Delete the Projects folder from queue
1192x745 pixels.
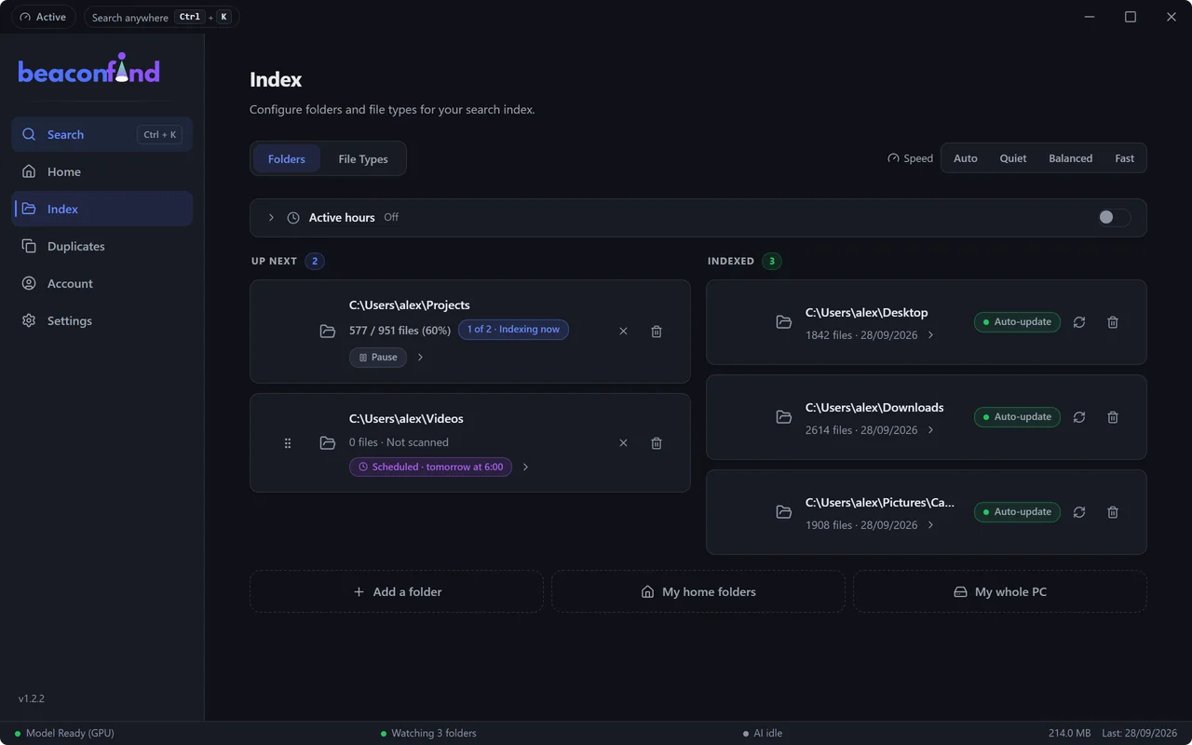coord(657,332)
